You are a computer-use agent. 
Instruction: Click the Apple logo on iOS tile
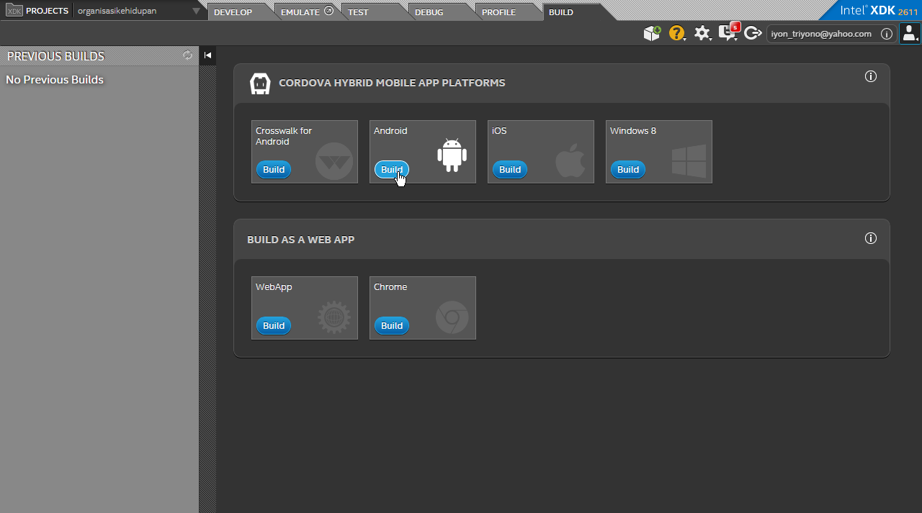click(x=570, y=160)
